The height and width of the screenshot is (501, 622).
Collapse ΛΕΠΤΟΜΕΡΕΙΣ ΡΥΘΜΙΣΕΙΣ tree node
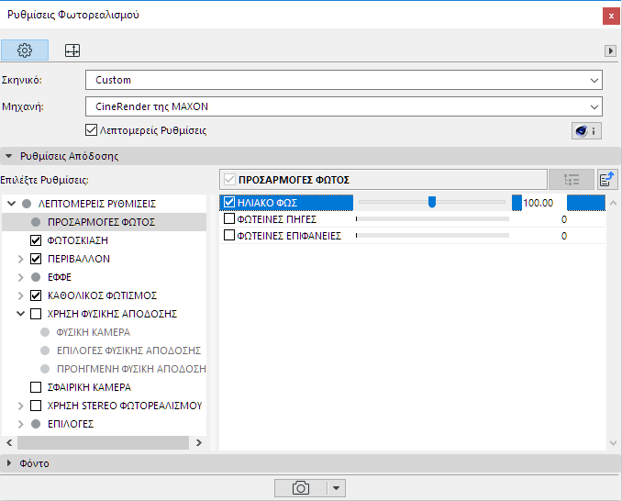point(12,204)
